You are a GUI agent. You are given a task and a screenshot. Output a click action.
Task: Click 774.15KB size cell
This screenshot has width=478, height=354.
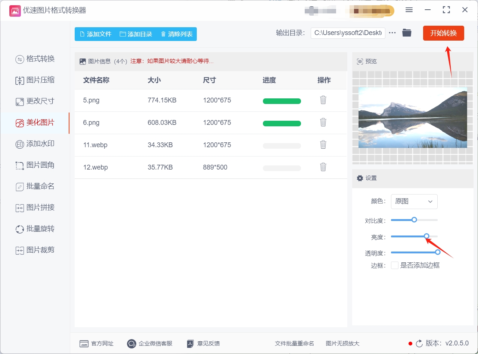click(162, 100)
